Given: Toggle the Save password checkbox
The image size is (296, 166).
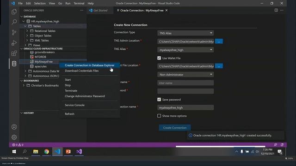Looking at the screenshot, I should point(159,100).
